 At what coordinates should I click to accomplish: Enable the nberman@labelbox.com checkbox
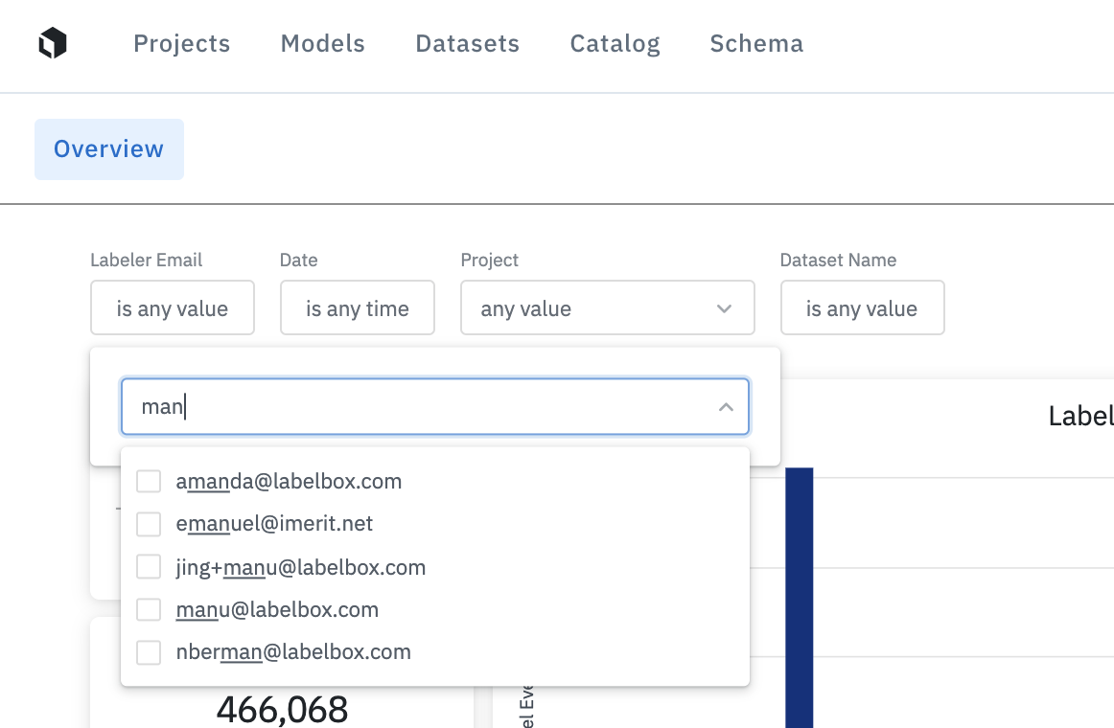tap(149, 652)
